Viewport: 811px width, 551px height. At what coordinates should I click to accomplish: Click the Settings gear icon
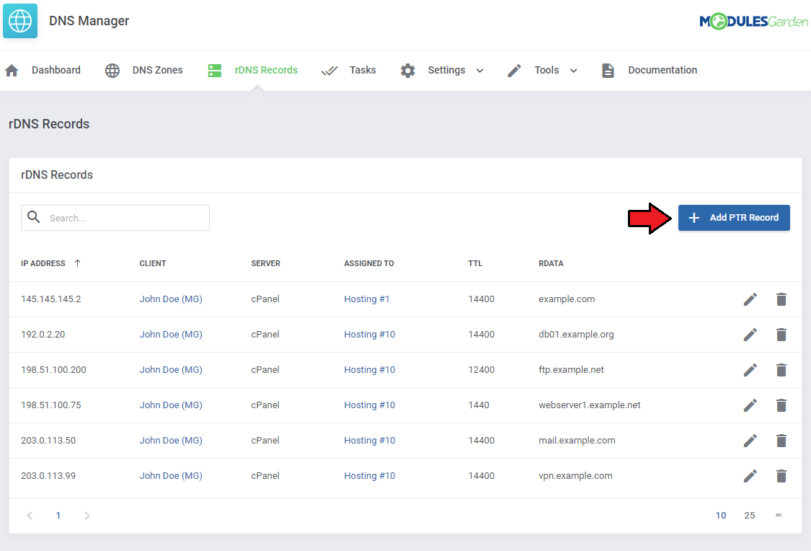click(x=407, y=71)
